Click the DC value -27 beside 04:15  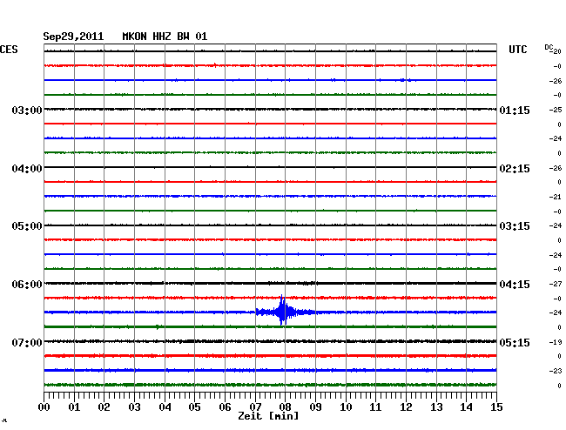click(x=556, y=284)
